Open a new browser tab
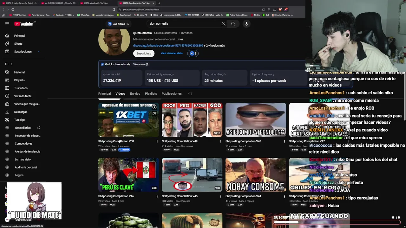 coord(159,3)
